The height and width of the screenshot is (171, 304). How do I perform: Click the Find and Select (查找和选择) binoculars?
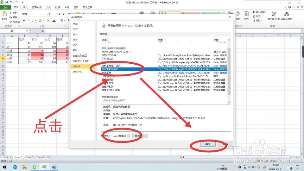click(286, 14)
